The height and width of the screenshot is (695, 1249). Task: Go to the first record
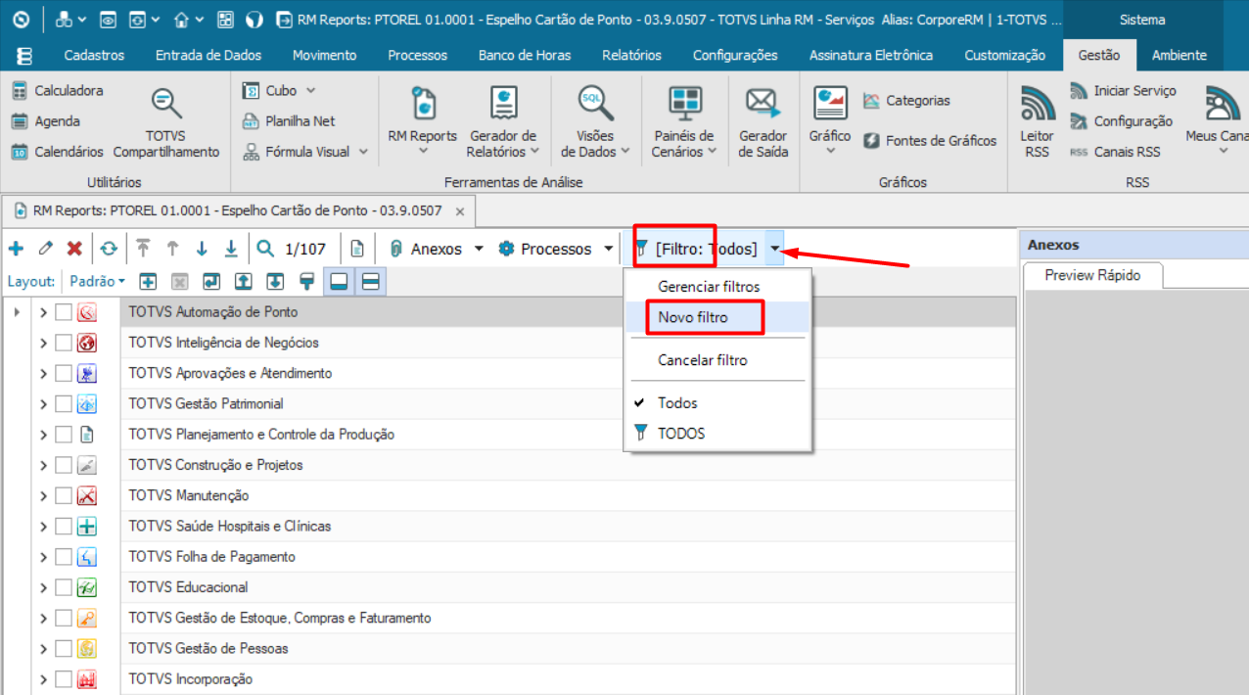(x=143, y=249)
